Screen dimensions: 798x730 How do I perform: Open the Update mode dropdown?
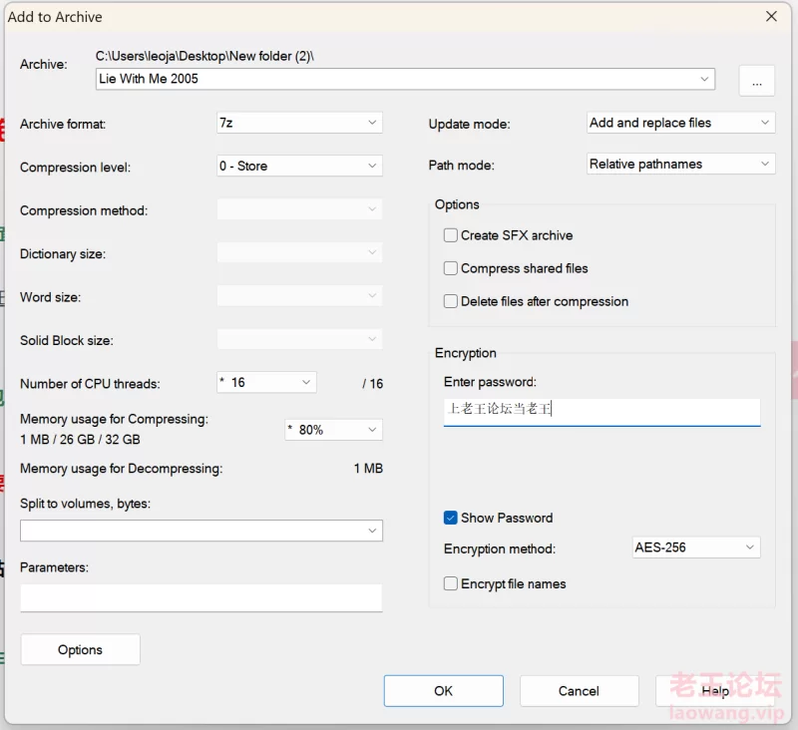[x=680, y=123]
